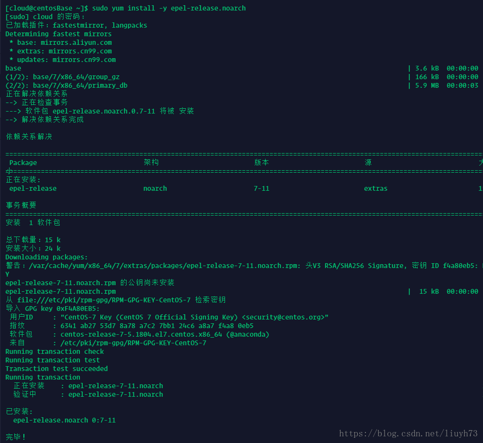
Task: Click the Downloading packages line
Action: 46,257
